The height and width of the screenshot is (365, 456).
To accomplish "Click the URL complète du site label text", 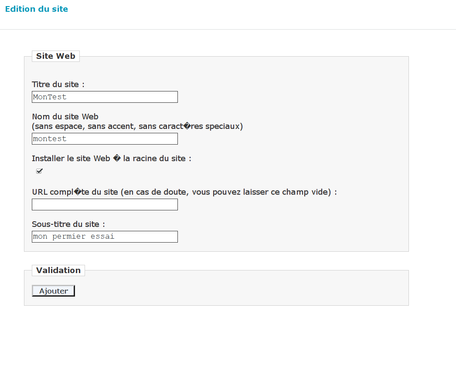I will [75, 192].
